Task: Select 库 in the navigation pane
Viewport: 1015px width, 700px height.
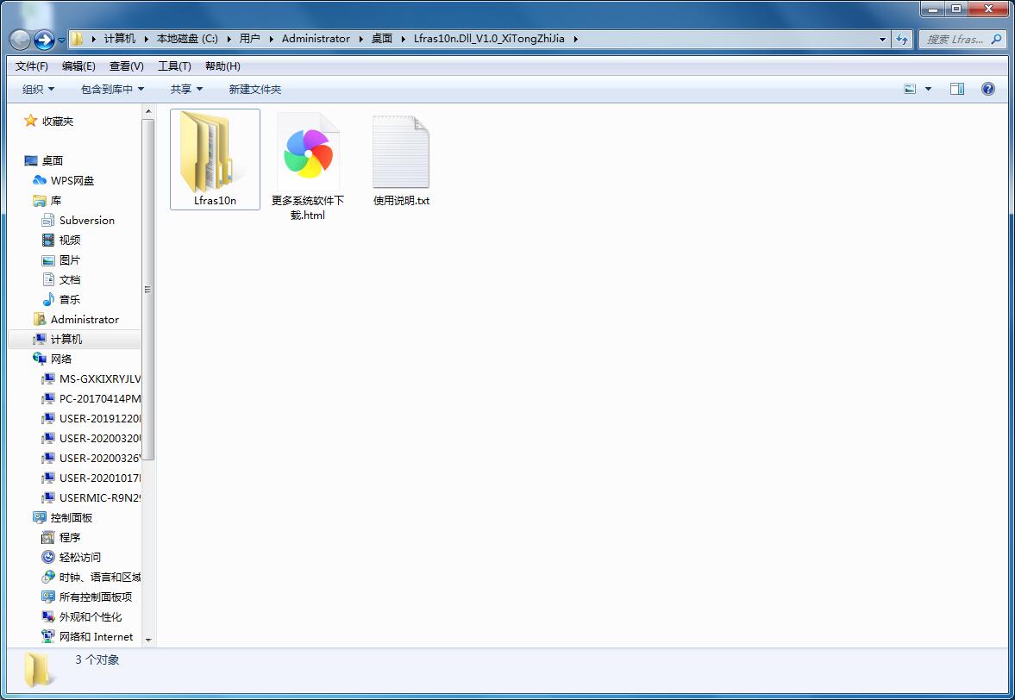Action: [56, 201]
